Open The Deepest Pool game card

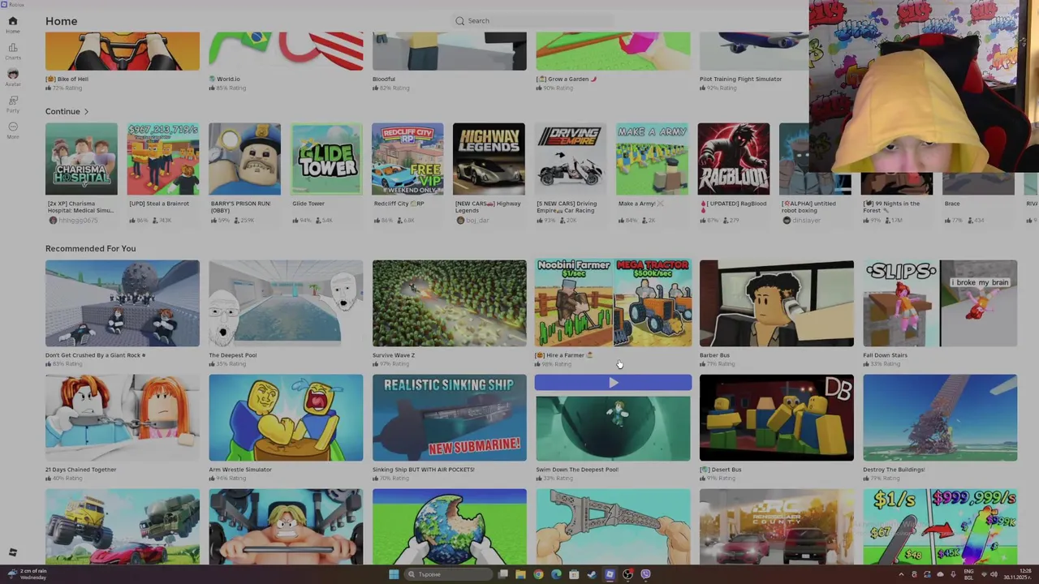[286, 303]
